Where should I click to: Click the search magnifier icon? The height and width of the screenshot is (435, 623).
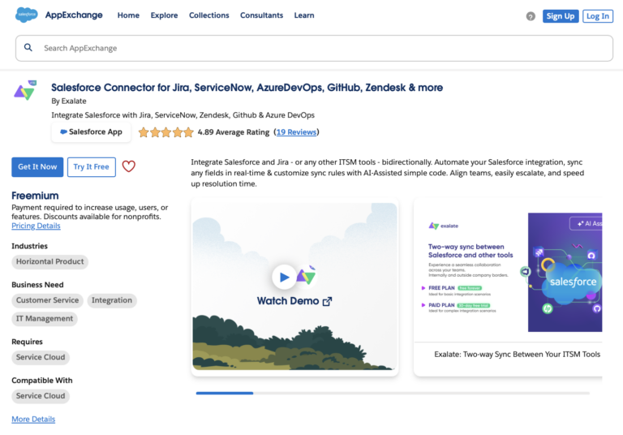(28, 48)
